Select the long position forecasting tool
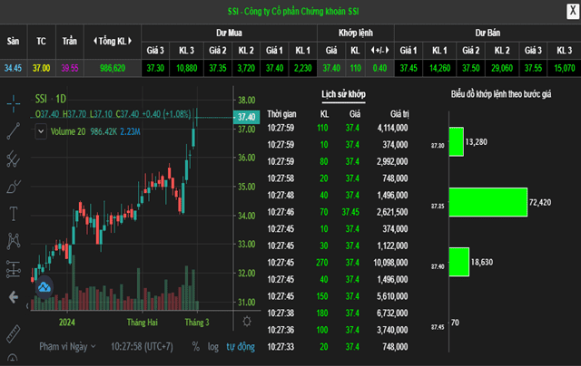This screenshot has height=366, width=581. (x=14, y=269)
